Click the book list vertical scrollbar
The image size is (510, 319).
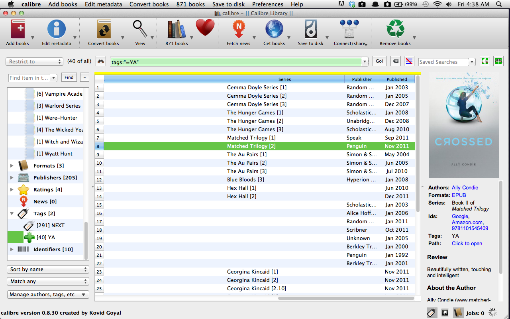tap(418, 144)
